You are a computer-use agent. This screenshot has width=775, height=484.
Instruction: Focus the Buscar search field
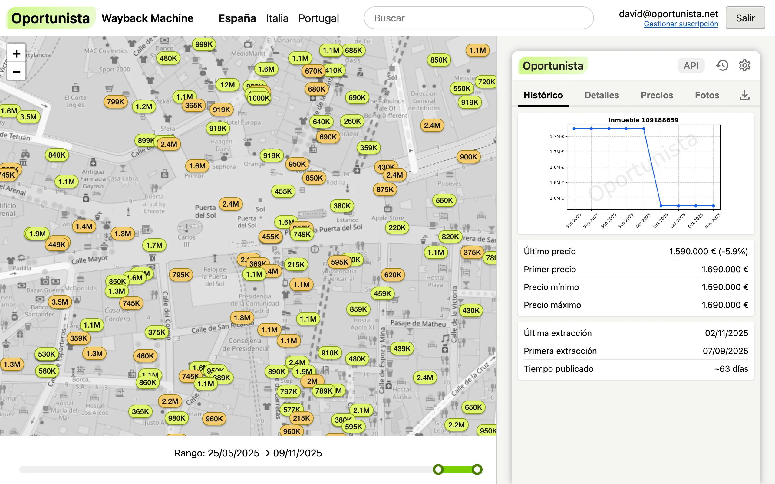click(x=478, y=18)
